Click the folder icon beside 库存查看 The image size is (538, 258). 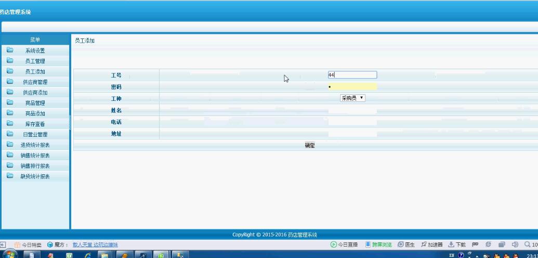point(10,123)
